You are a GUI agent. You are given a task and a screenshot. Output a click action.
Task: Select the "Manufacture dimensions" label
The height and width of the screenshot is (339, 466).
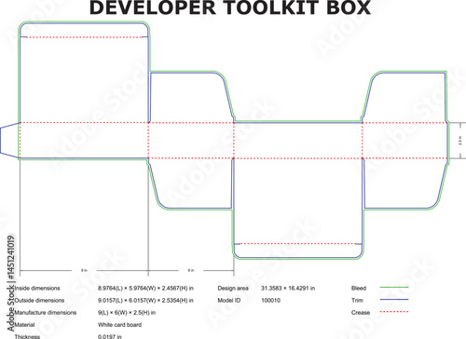click(x=45, y=312)
